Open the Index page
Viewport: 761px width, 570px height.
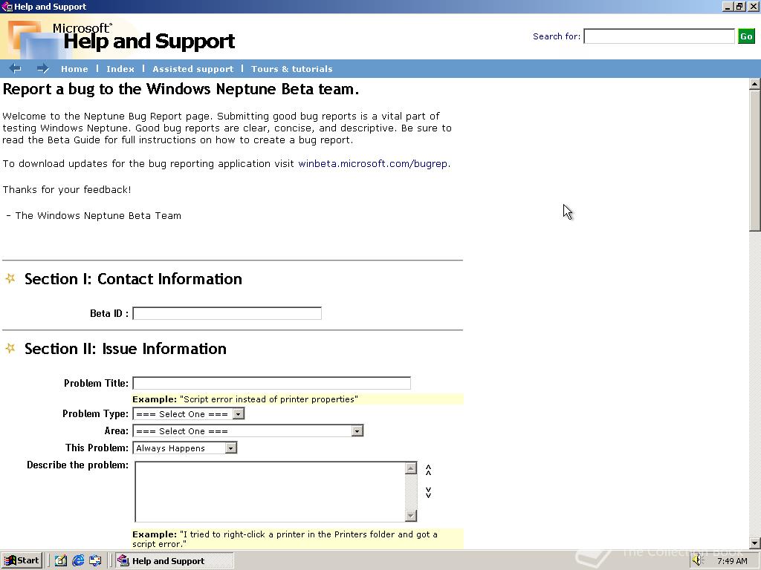pos(120,69)
